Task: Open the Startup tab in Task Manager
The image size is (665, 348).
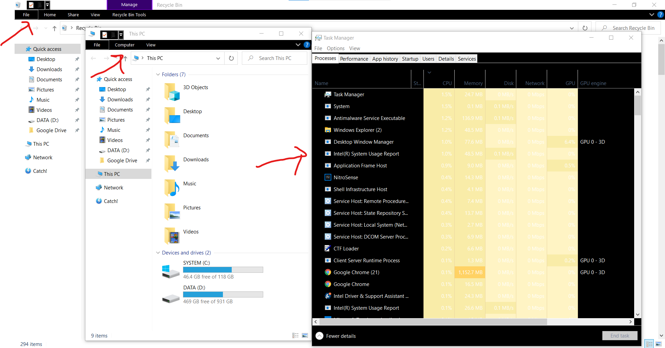Action: coord(410,59)
